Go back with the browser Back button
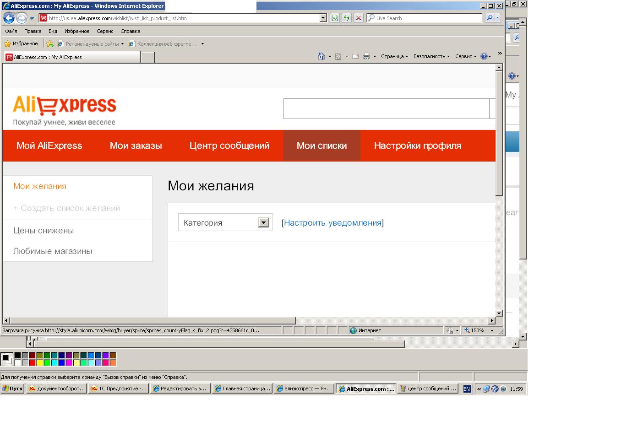This screenshot has height=421, width=632. coord(9,18)
